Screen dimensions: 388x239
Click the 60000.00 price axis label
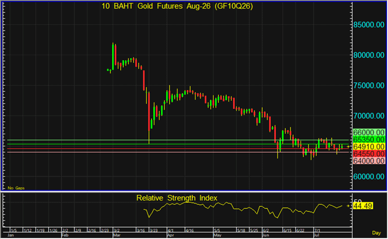pos(369,176)
